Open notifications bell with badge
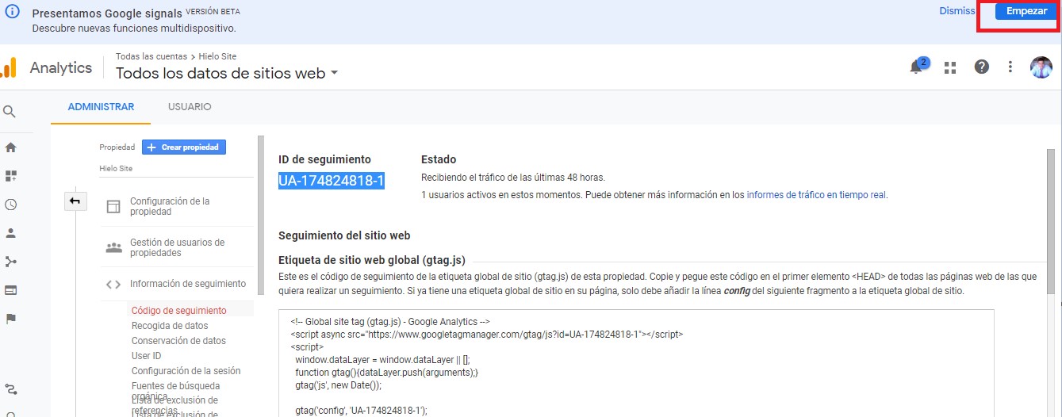This screenshot has height=417, width=1062. (918, 67)
